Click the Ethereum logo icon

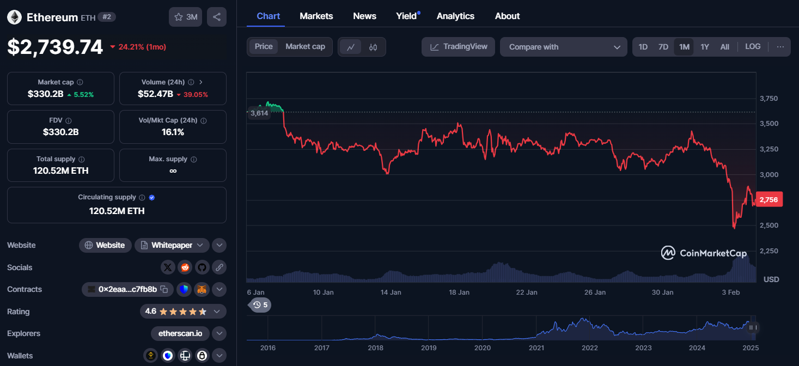14,17
